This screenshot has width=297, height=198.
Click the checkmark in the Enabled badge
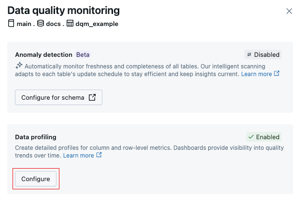pos(251,137)
